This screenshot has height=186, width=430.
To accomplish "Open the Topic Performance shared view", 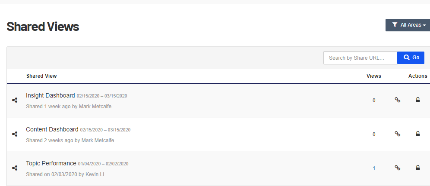I will click(x=51, y=163).
